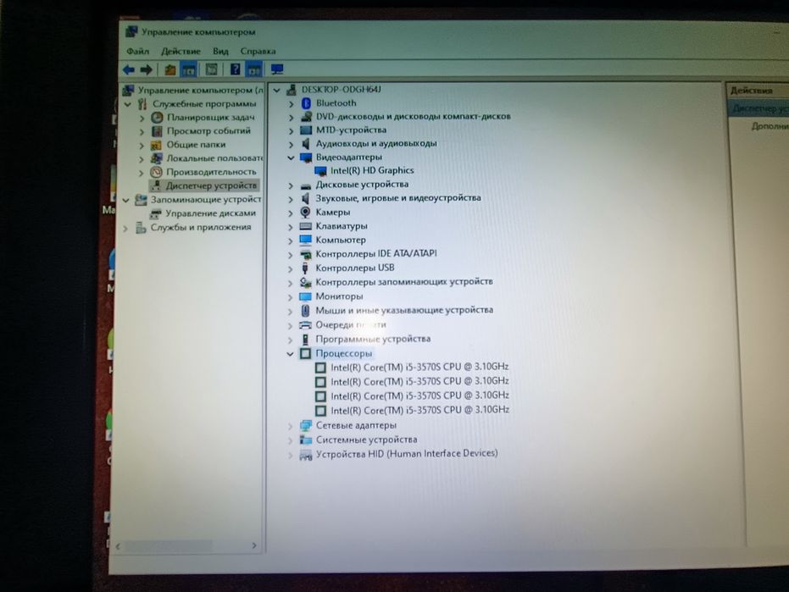Collapse the Запоминающие устройства node
The width and height of the screenshot is (789, 592).
tap(125, 200)
